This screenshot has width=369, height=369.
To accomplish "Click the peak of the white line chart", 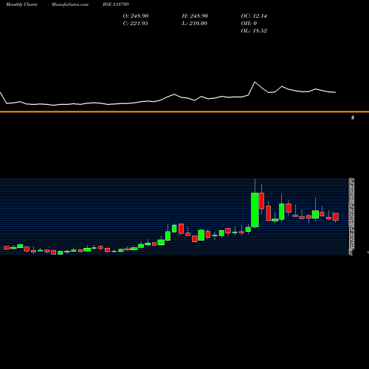I will pos(255,82).
